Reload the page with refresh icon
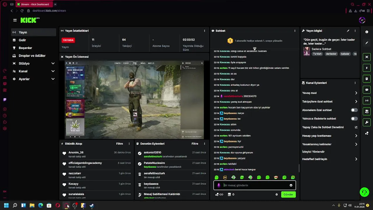373x210 pixels. (x=22, y=11)
